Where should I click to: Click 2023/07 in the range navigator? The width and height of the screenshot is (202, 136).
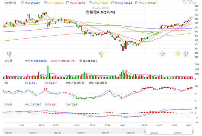(x=8, y=133)
